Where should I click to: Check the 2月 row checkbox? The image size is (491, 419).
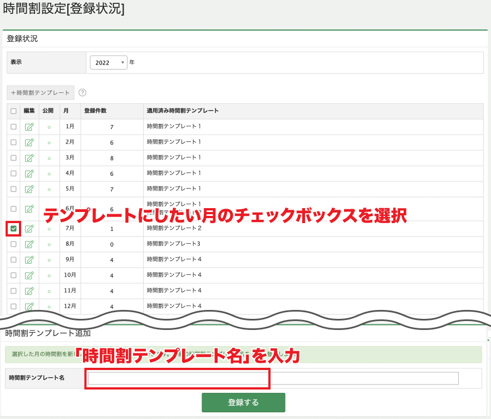(13, 142)
